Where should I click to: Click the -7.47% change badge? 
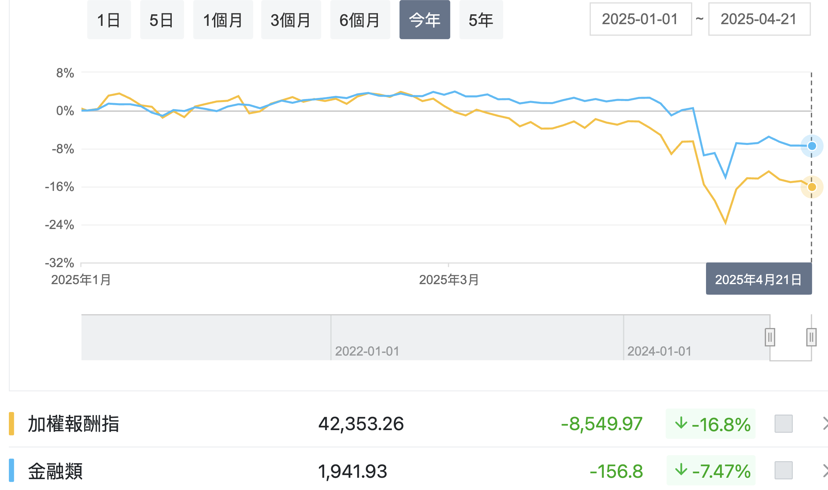[x=711, y=471]
